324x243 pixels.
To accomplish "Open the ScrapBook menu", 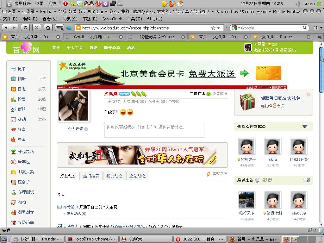I will click(x=112, y=19).
